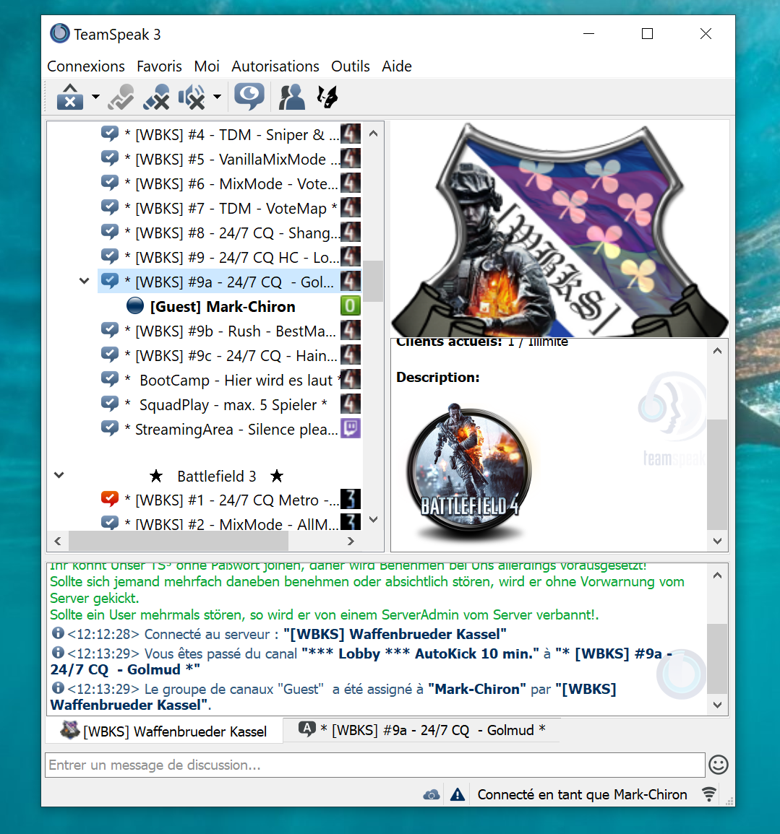Toggle mute microphone in the toolbar

[156, 97]
